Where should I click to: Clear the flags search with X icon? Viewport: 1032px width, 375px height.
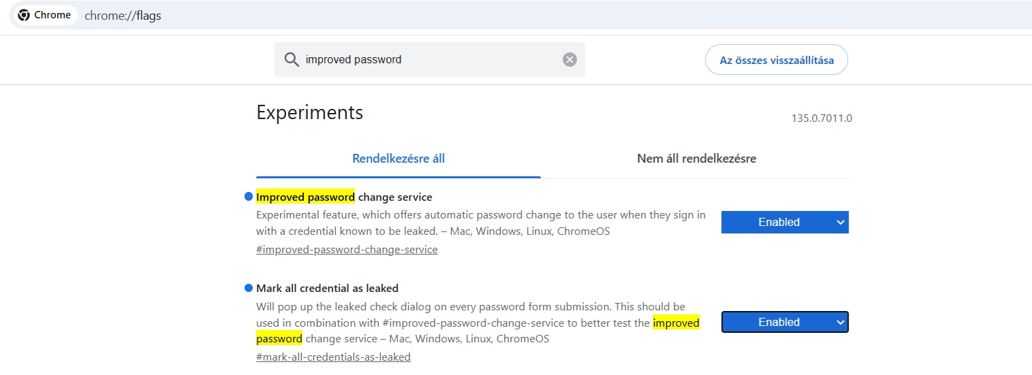(569, 60)
